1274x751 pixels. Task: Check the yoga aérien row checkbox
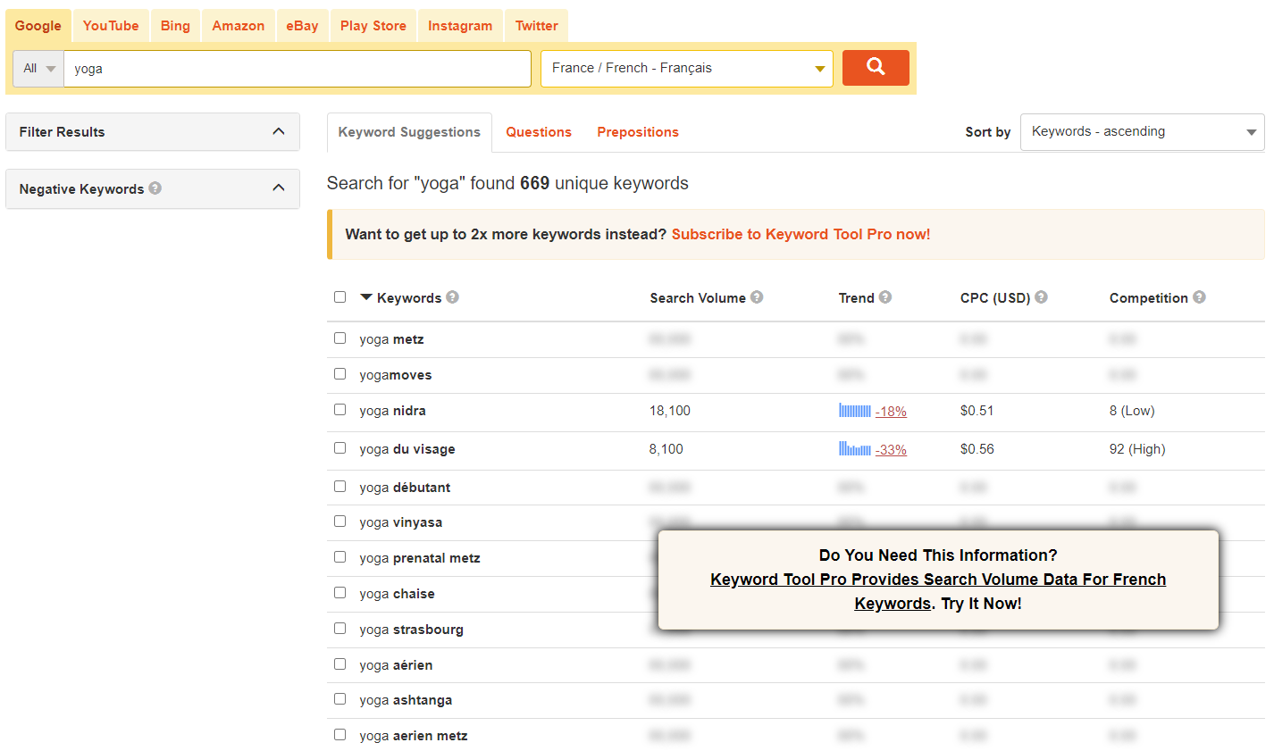coord(339,664)
